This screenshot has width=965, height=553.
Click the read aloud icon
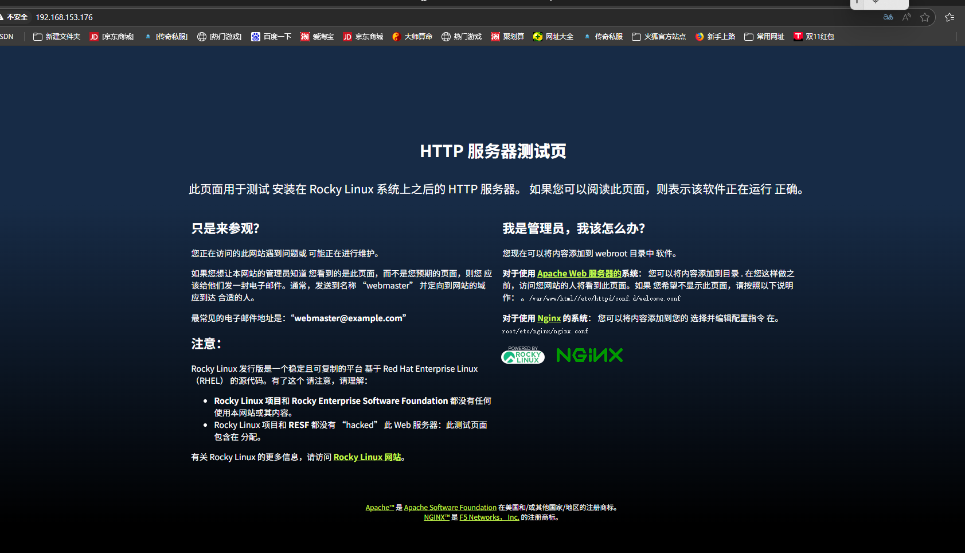[907, 17]
